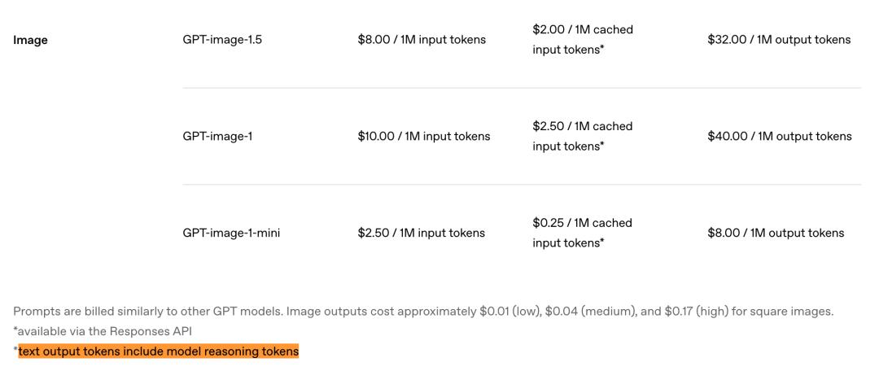Click the bold Image category label
Viewport: 879px width, 371px height.
pyautogui.click(x=30, y=40)
